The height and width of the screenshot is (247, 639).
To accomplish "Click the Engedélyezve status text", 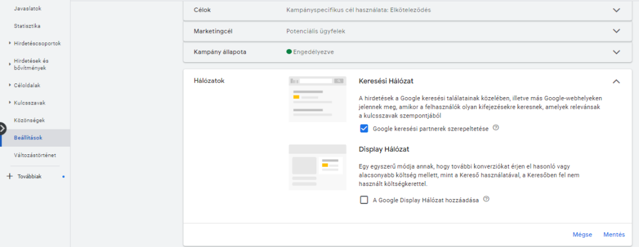I will click(313, 52).
